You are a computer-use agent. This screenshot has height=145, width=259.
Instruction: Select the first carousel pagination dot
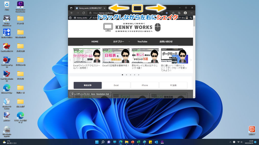122,75
